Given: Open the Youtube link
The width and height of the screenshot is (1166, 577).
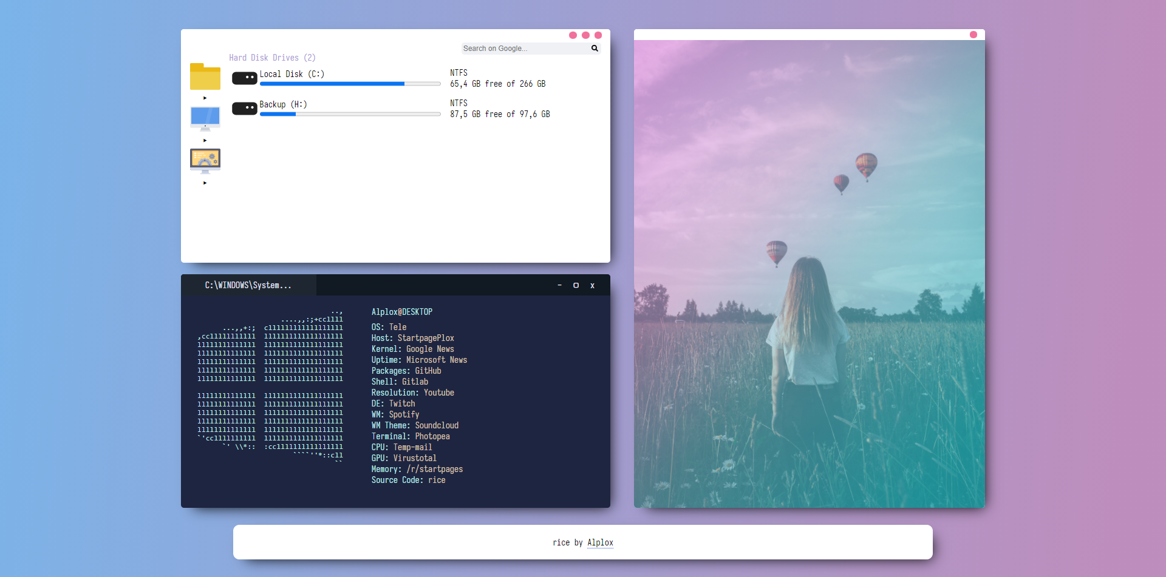Looking at the screenshot, I should pos(439,393).
